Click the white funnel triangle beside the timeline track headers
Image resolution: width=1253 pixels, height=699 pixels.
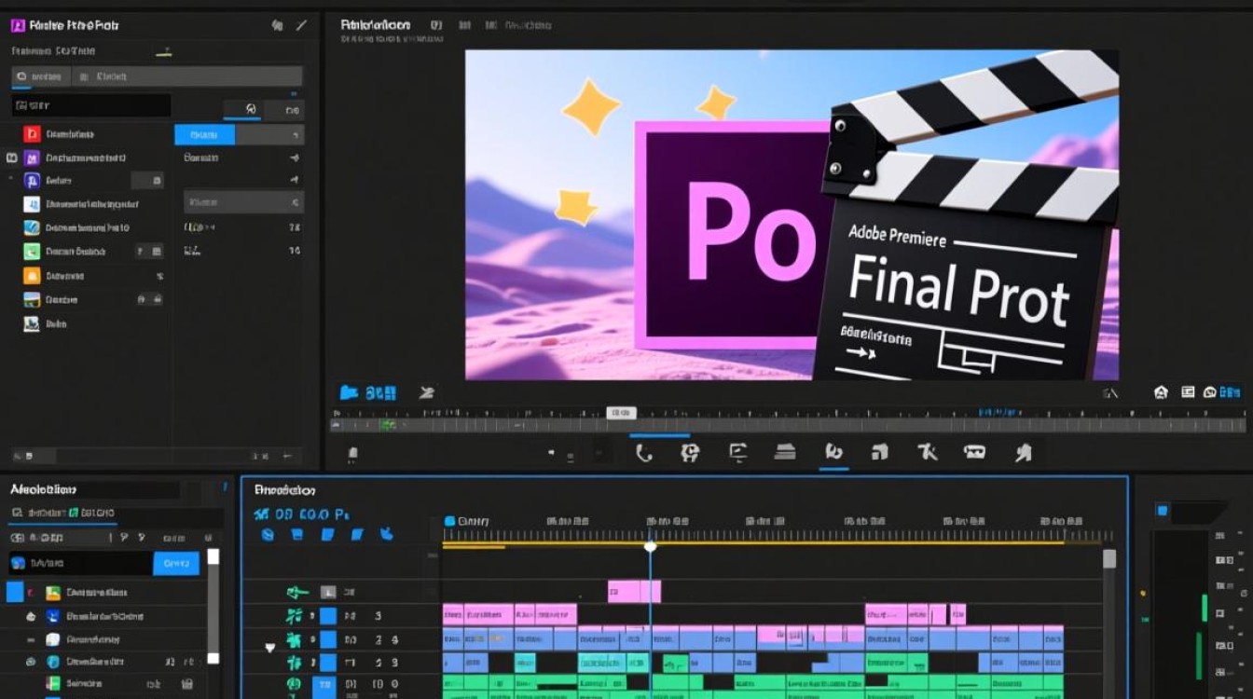(270, 647)
